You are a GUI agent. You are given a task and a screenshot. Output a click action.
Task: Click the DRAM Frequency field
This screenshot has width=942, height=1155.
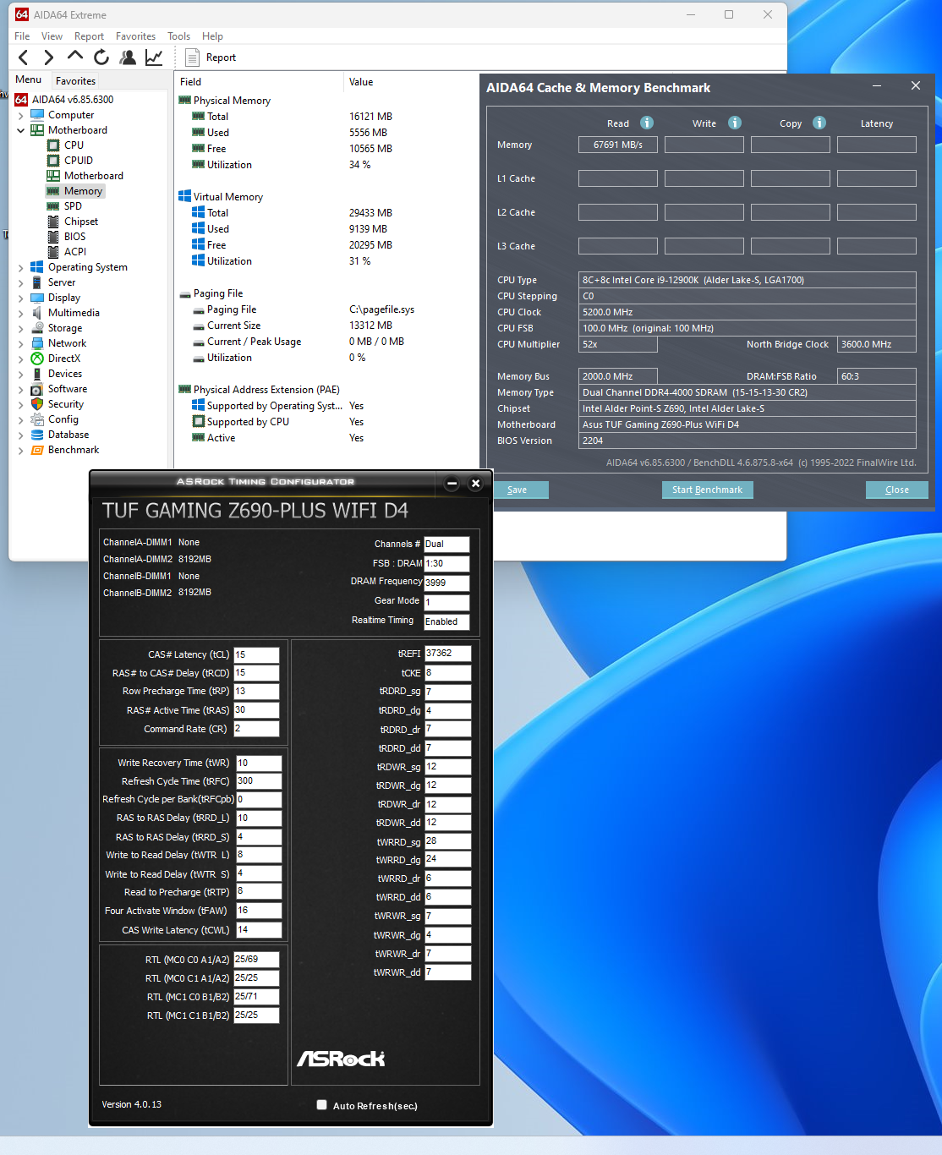[446, 583]
